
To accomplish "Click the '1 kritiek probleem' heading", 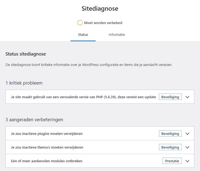I will (x=24, y=83).
